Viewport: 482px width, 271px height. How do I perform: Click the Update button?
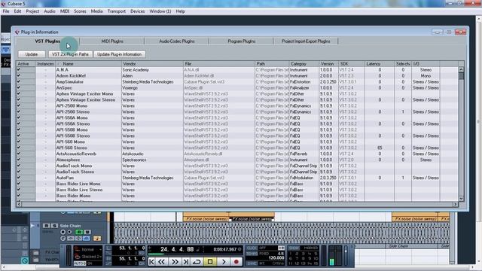click(x=32, y=54)
